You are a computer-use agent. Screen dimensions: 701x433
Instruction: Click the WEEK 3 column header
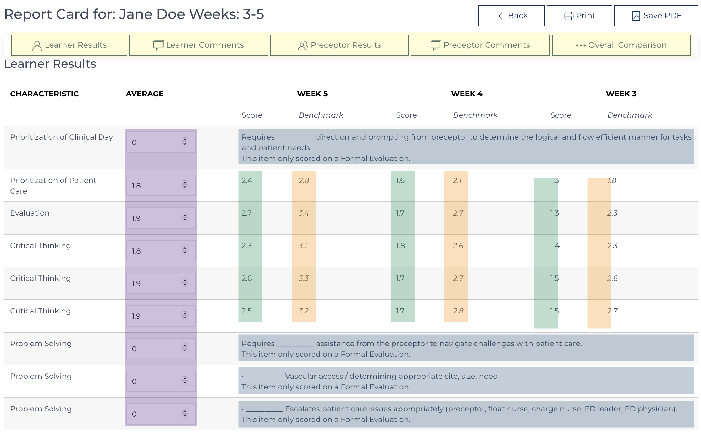pos(621,94)
